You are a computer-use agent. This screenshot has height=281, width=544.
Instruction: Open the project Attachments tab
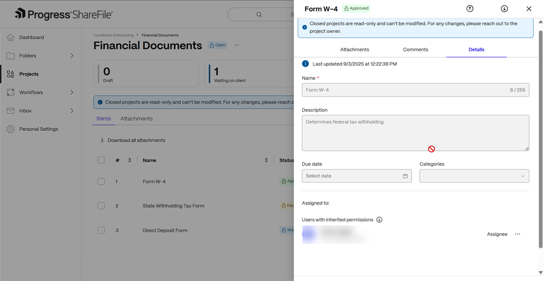136,119
